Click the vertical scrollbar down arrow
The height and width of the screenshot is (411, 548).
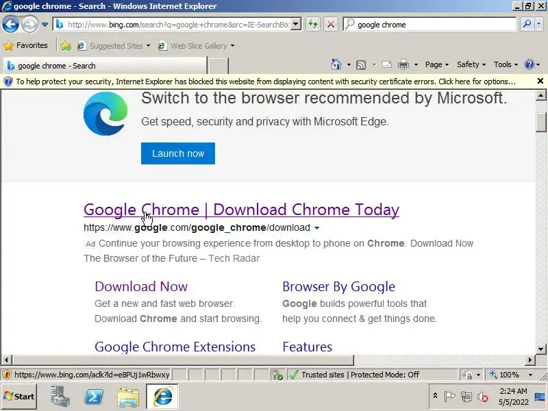point(540,349)
